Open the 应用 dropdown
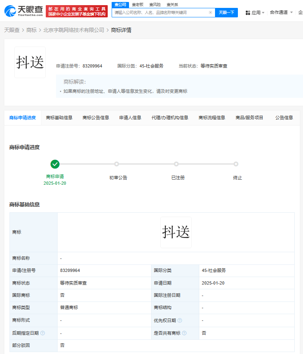This screenshot has height=354, width=303. tap(255, 13)
